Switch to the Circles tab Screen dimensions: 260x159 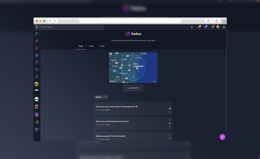[x=91, y=46]
